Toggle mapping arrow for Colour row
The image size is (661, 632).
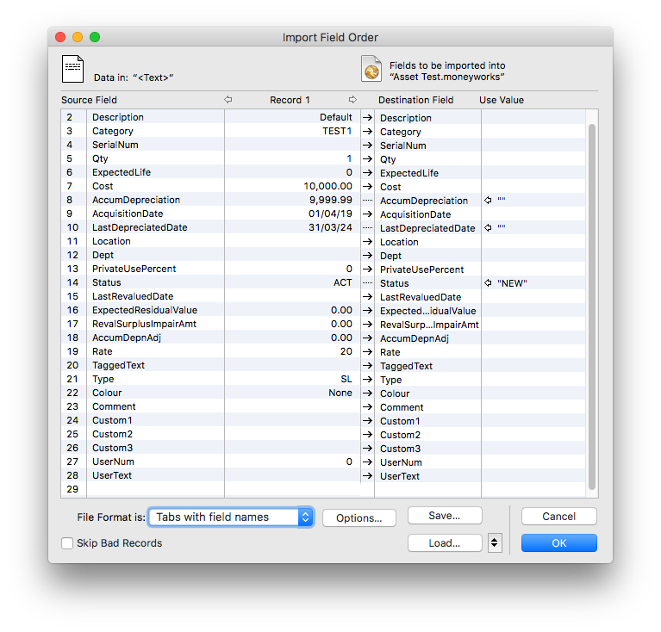[368, 393]
